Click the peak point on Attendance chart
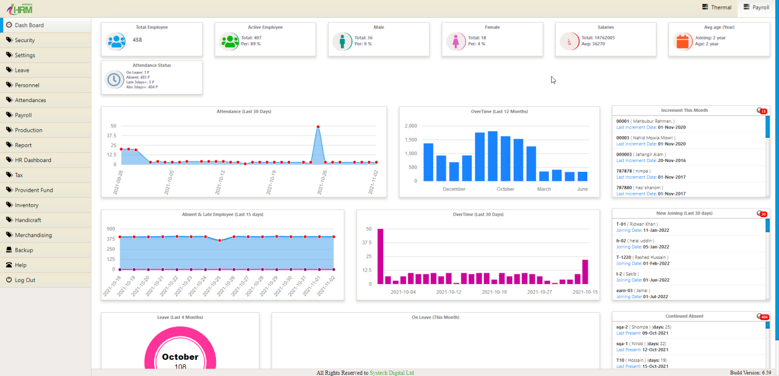779x376 pixels. click(318, 127)
